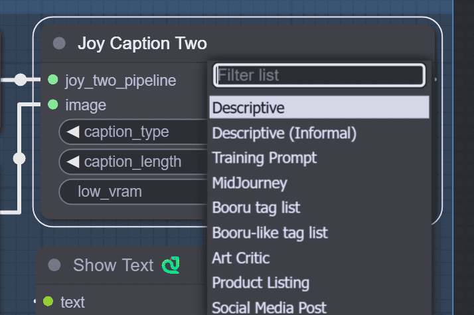Click joy_two_pipeline input socket
The image size is (474, 315).
pyautogui.click(x=53, y=80)
